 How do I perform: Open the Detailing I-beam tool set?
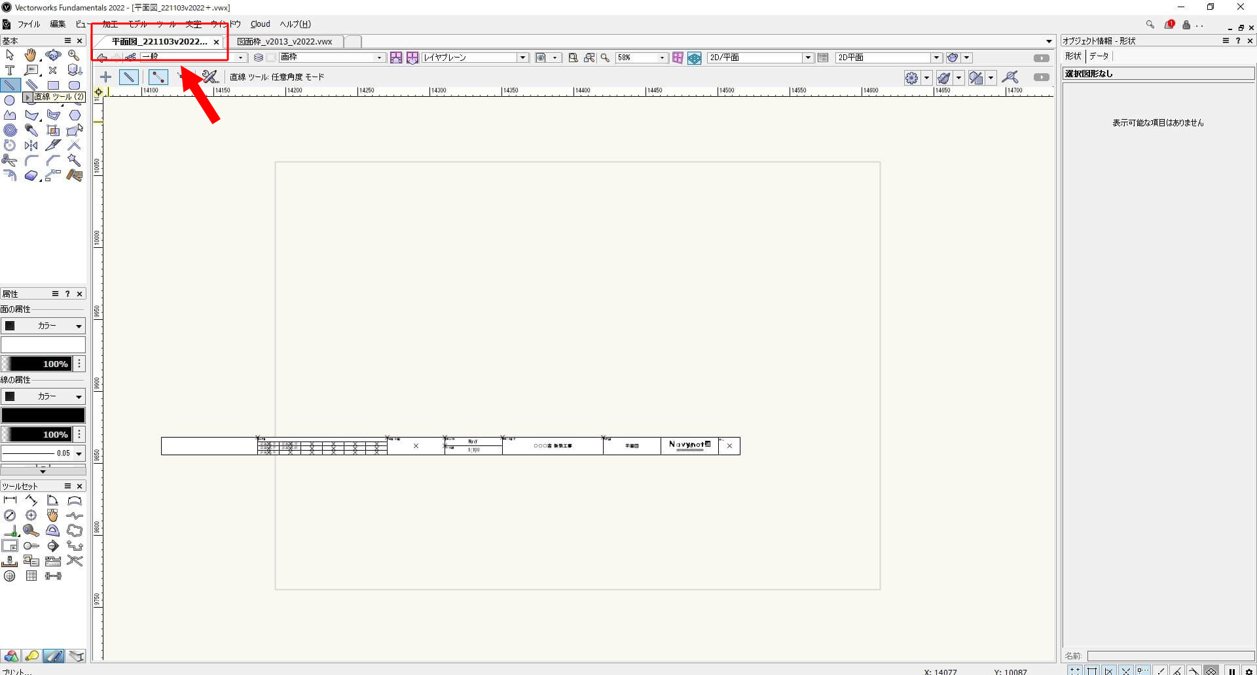[x=76, y=656]
